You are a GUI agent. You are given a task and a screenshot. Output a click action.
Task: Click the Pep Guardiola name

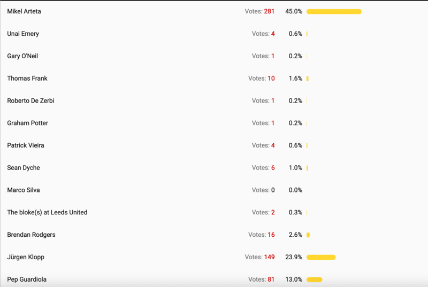pyautogui.click(x=27, y=280)
